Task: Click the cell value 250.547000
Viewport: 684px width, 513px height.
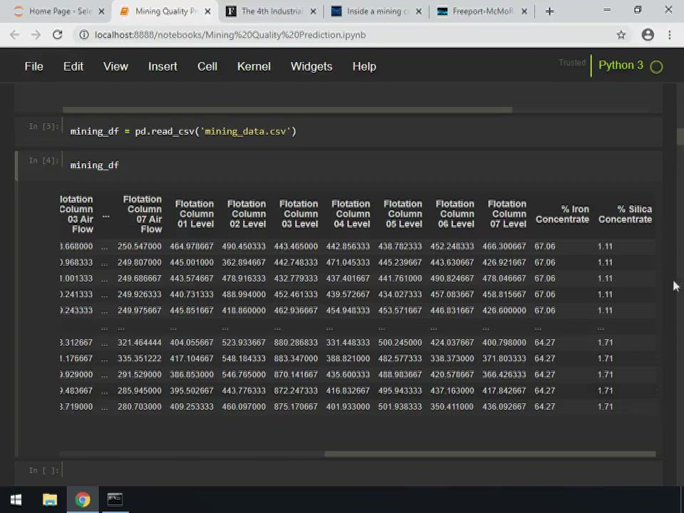Action: click(x=140, y=247)
